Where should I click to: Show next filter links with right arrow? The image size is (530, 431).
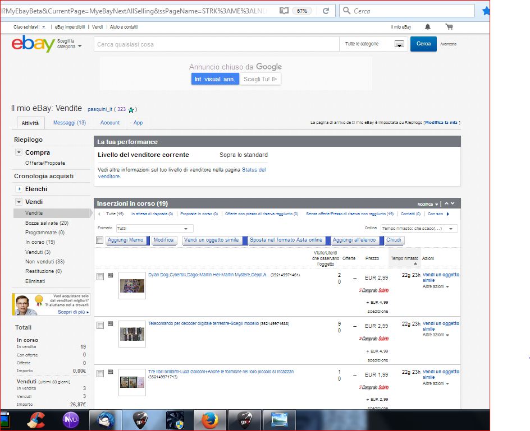pos(448,214)
